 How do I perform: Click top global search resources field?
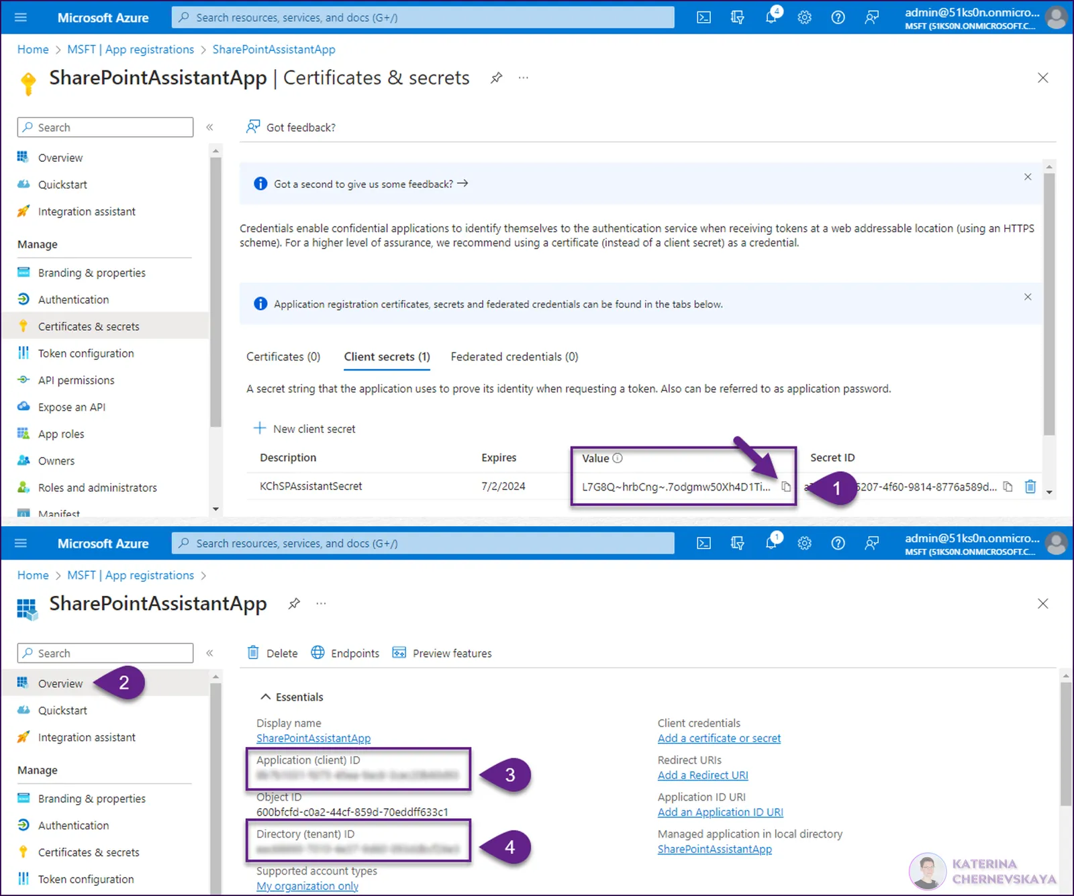[423, 17]
